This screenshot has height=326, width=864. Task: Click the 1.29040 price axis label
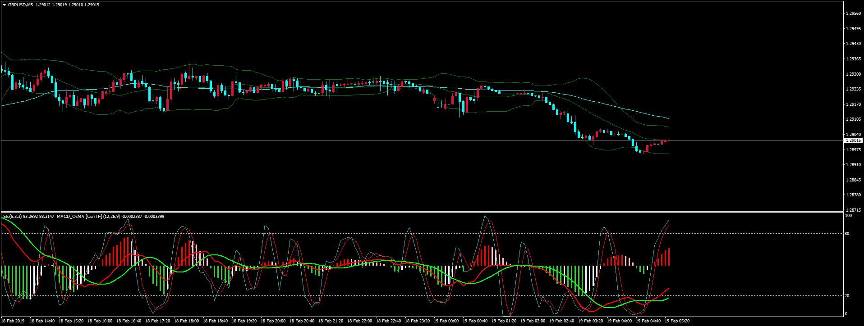(853, 135)
